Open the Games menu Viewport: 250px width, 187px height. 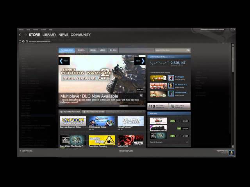pyautogui.click(x=43, y=30)
